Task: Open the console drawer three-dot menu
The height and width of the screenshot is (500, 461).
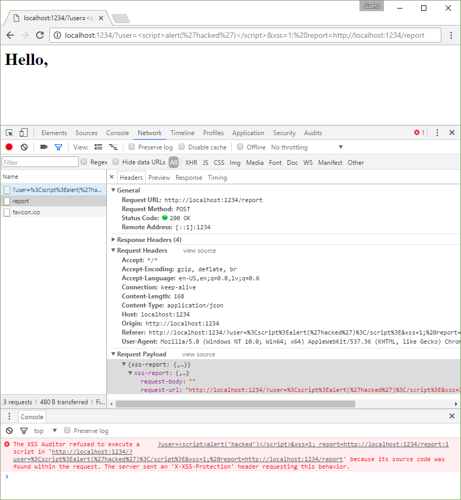Action: pyautogui.click(x=9, y=416)
